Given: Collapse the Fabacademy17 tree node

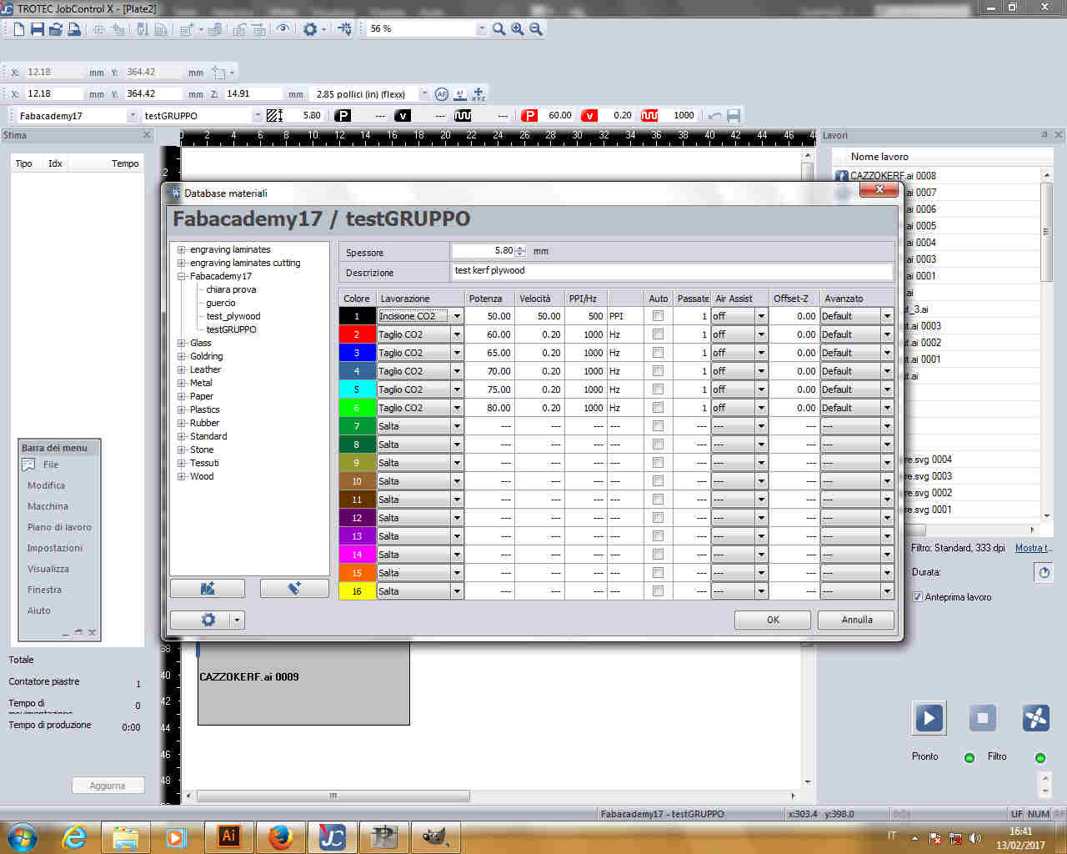Looking at the screenshot, I should [x=181, y=277].
